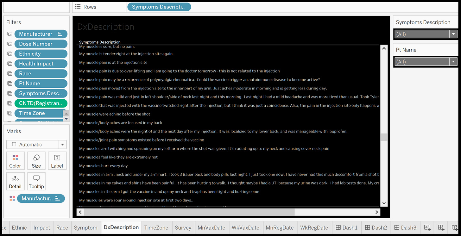Click the Health Impact filter pill
Screen dimensions: 461x236
[x=41, y=64]
